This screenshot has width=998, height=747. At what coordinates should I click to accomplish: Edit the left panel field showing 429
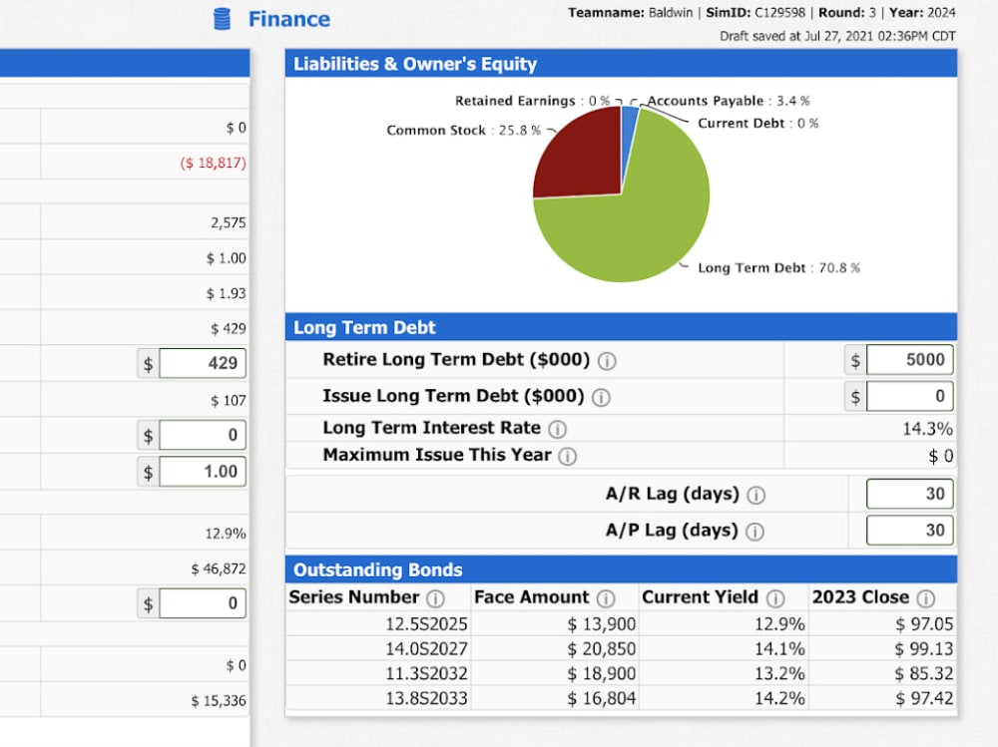click(x=203, y=363)
